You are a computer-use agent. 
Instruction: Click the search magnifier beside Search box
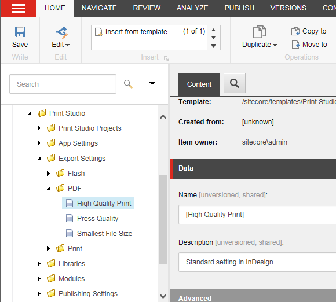pos(128,84)
